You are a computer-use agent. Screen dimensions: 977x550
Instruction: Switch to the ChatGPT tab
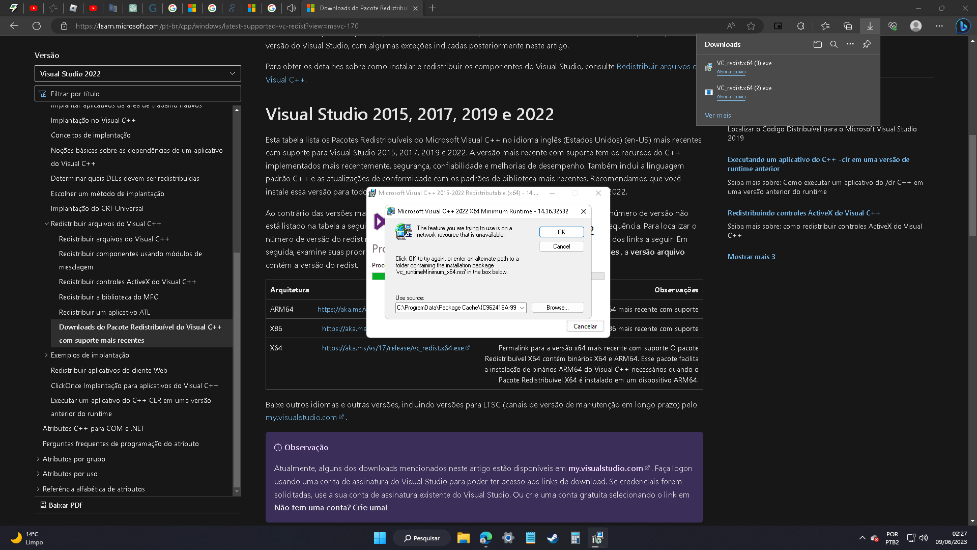coord(133,8)
